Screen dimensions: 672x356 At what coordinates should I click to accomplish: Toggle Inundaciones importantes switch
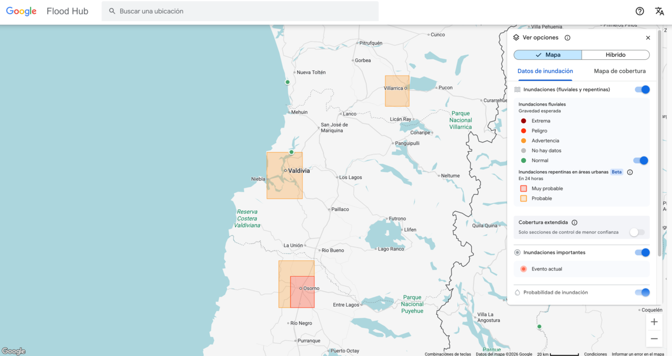tap(642, 253)
